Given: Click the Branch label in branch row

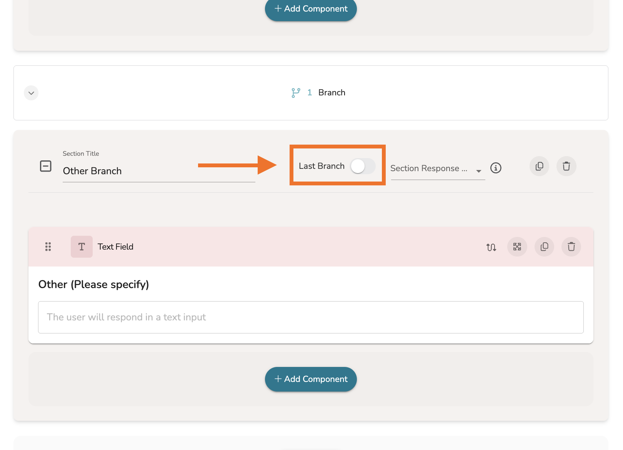Looking at the screenshot, I should [331, 93].
